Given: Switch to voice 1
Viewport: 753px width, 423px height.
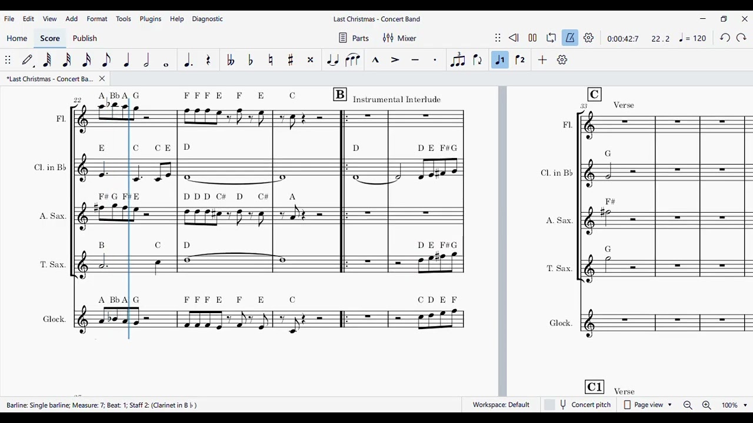Looking at the screenshot, I should click(x=500, y=60).
